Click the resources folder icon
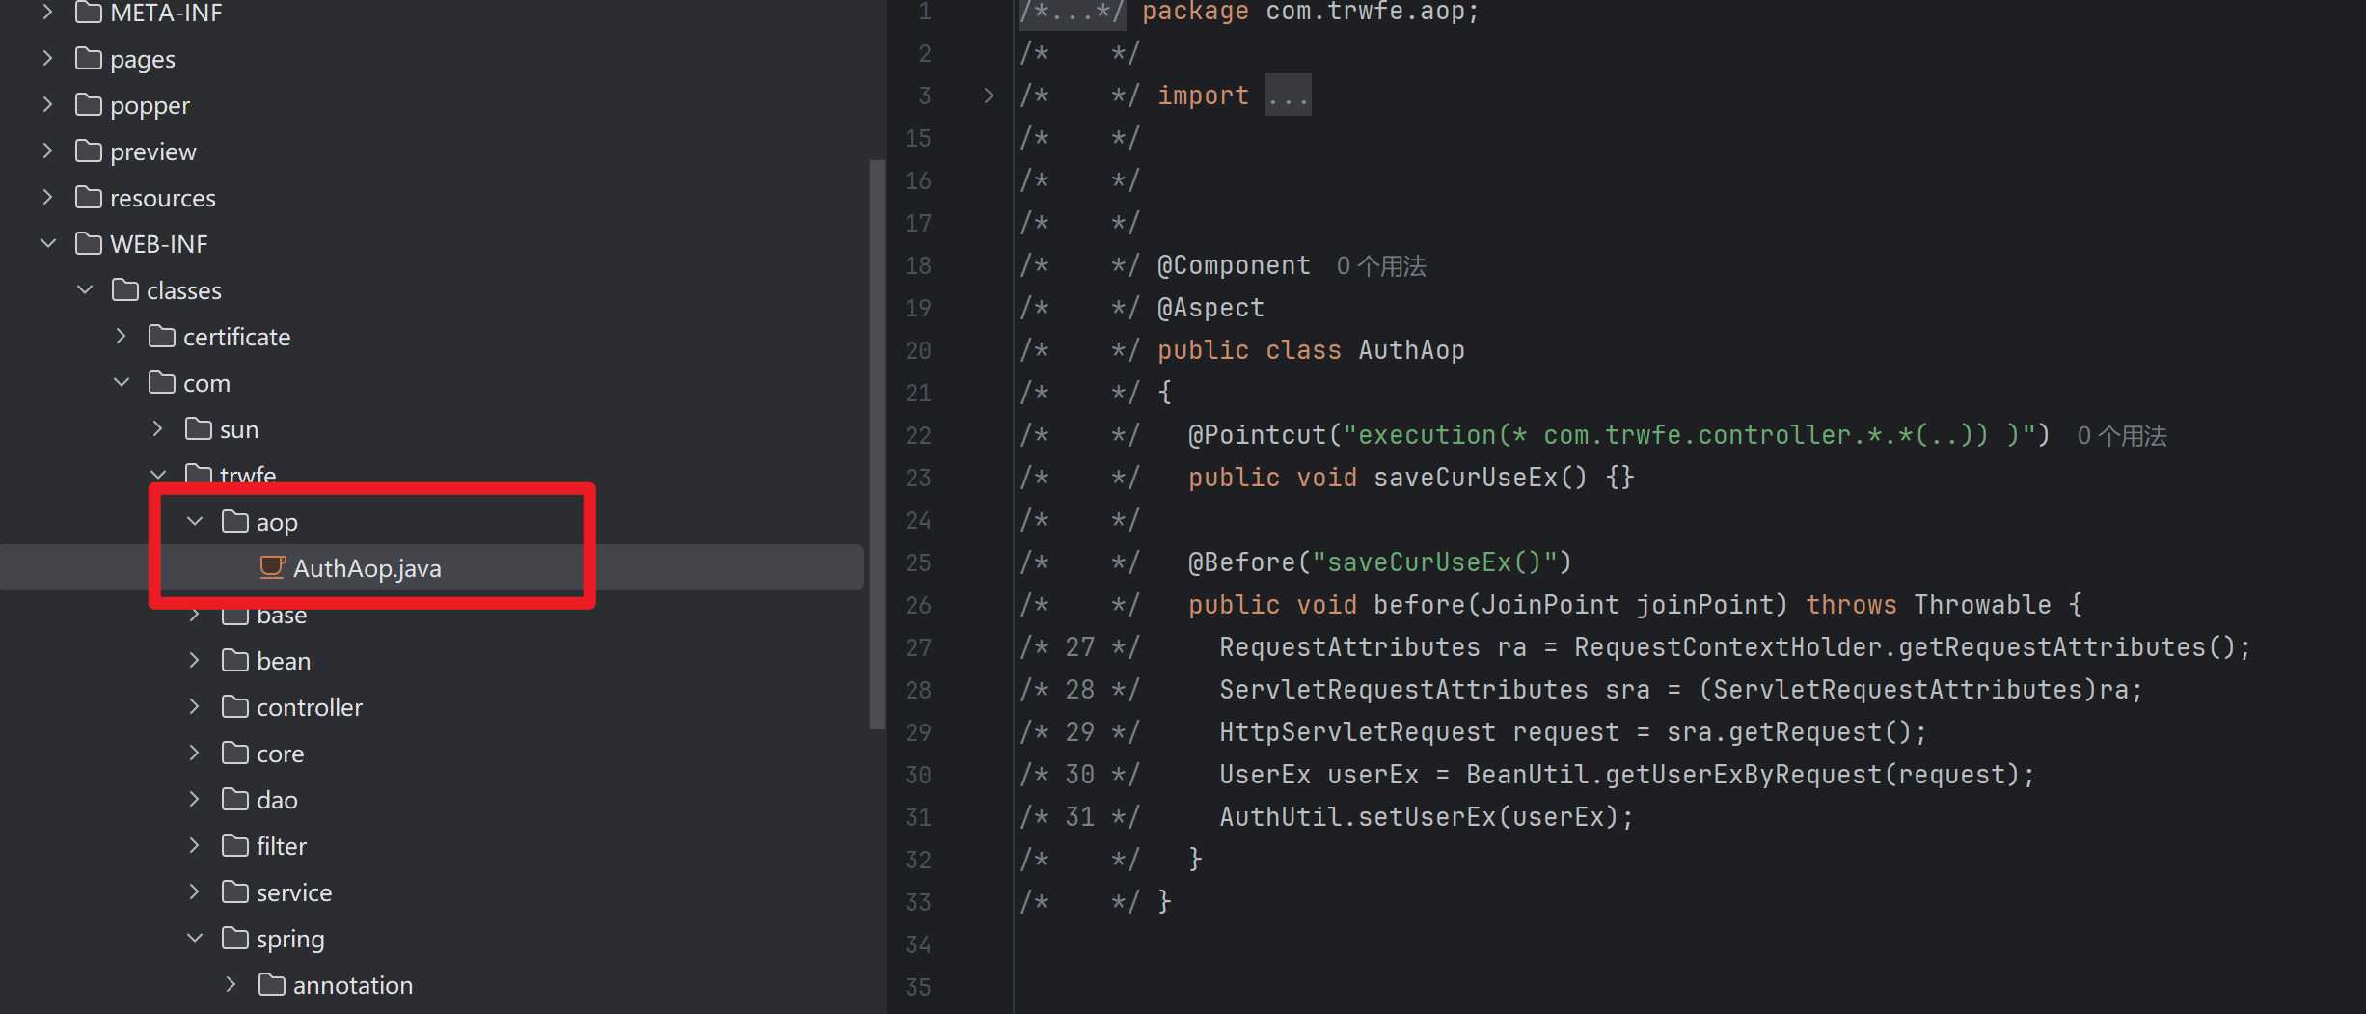Image resolution: width=2366 pixels, height=1014 pixels. click(x=89, y=198)
